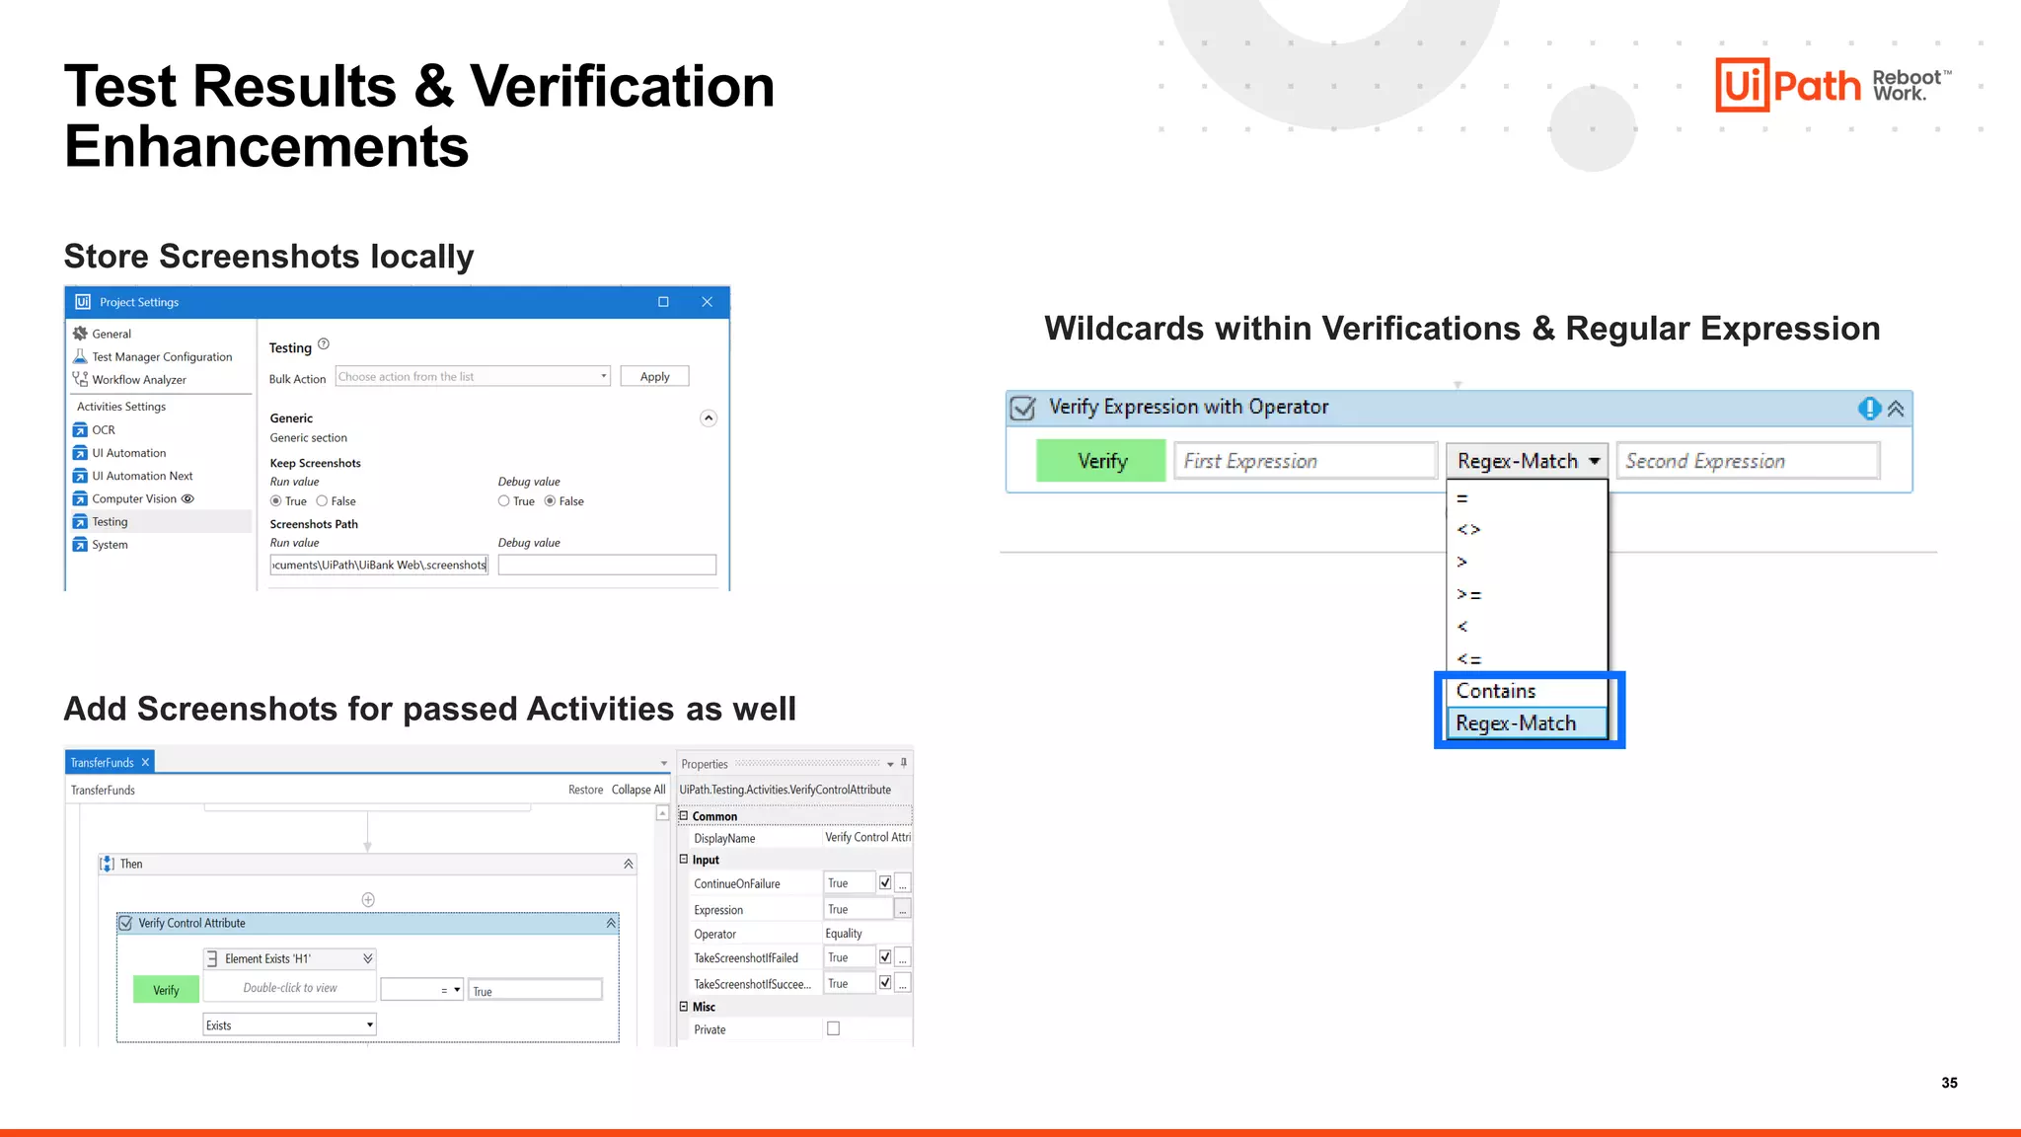Image resolution: width=2021 pixels, height=1137 pixels.
Task: Maximize the Project Settings window
Action: tap(663, 302)
